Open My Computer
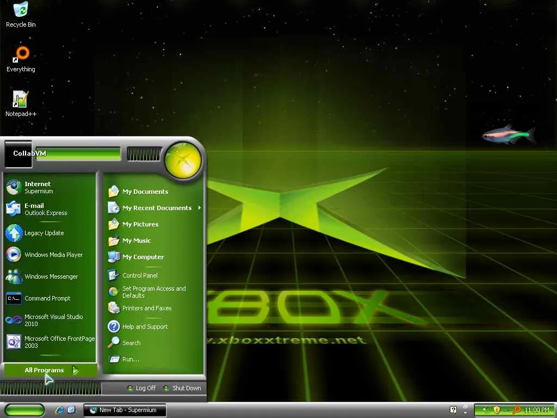557x418 pixels. pos(154,257)
